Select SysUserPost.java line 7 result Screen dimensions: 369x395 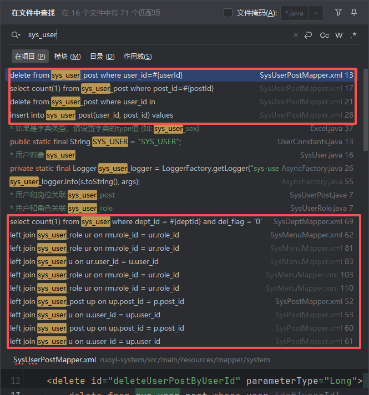[181, 195]
